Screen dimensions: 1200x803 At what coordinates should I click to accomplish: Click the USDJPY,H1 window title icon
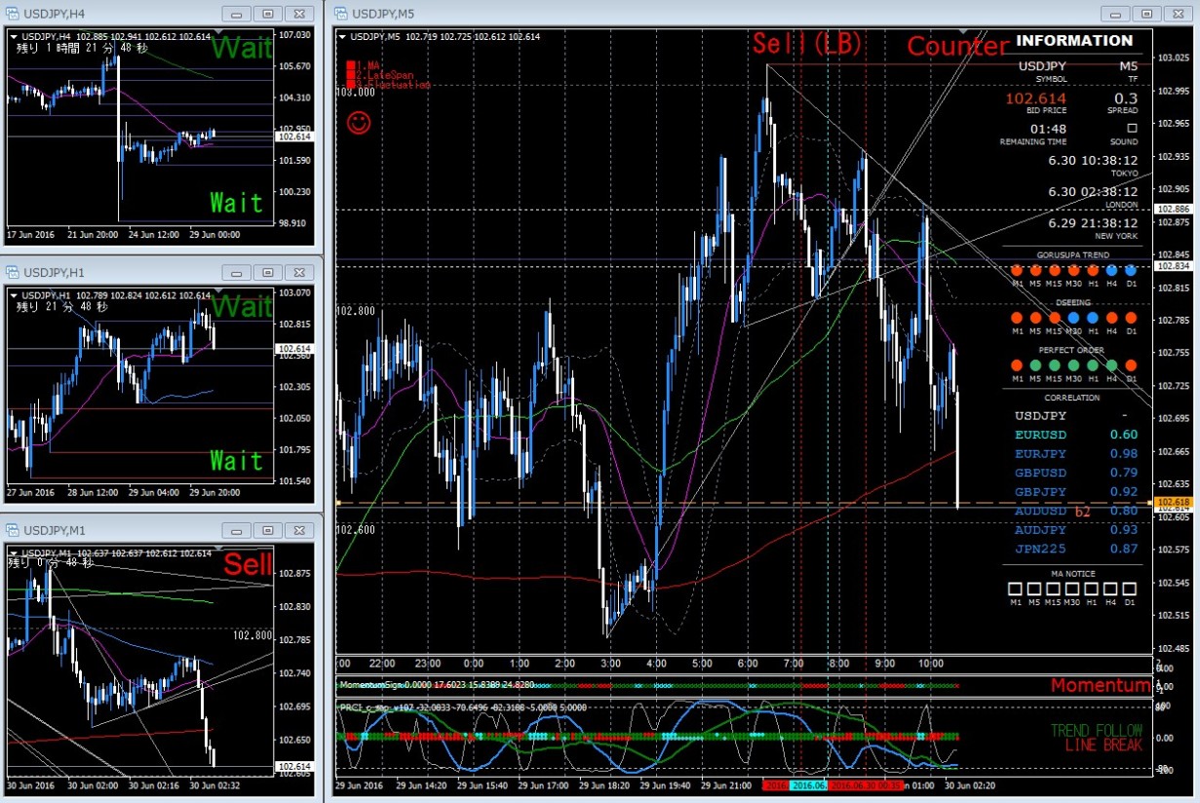coord(13,272)
